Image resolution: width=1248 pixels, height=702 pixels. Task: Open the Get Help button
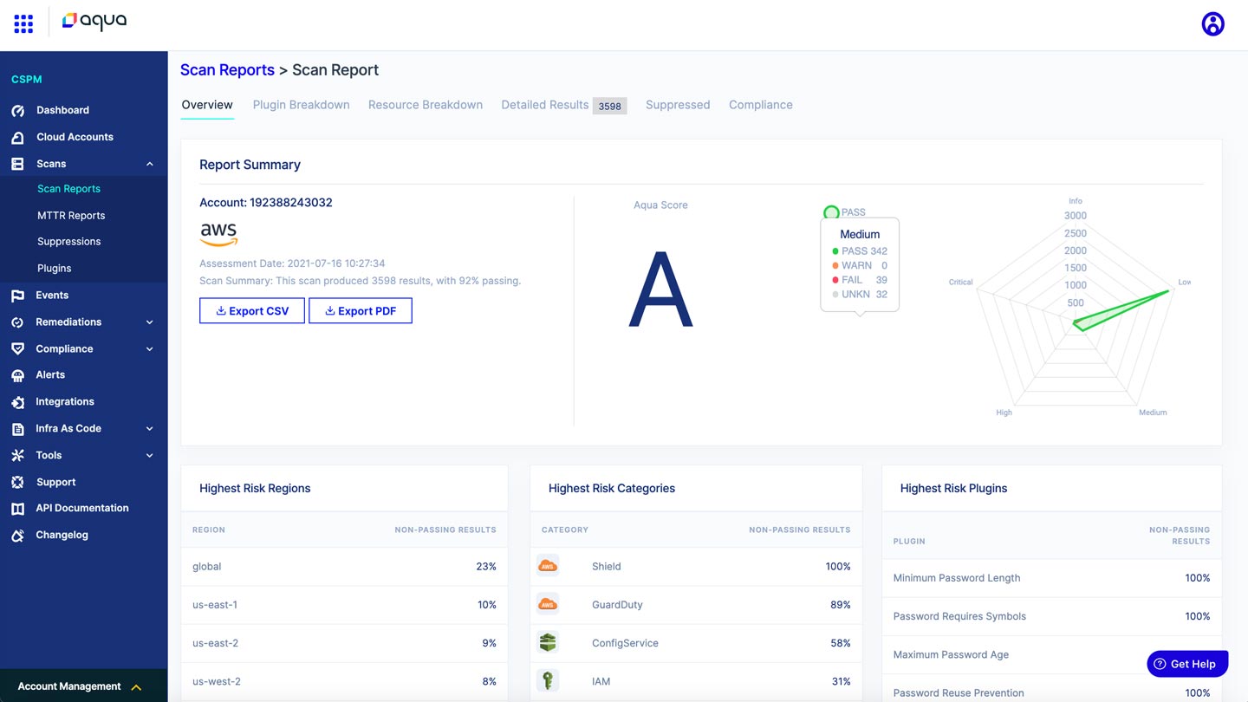pyautogui.click(x=1186, y=663)
